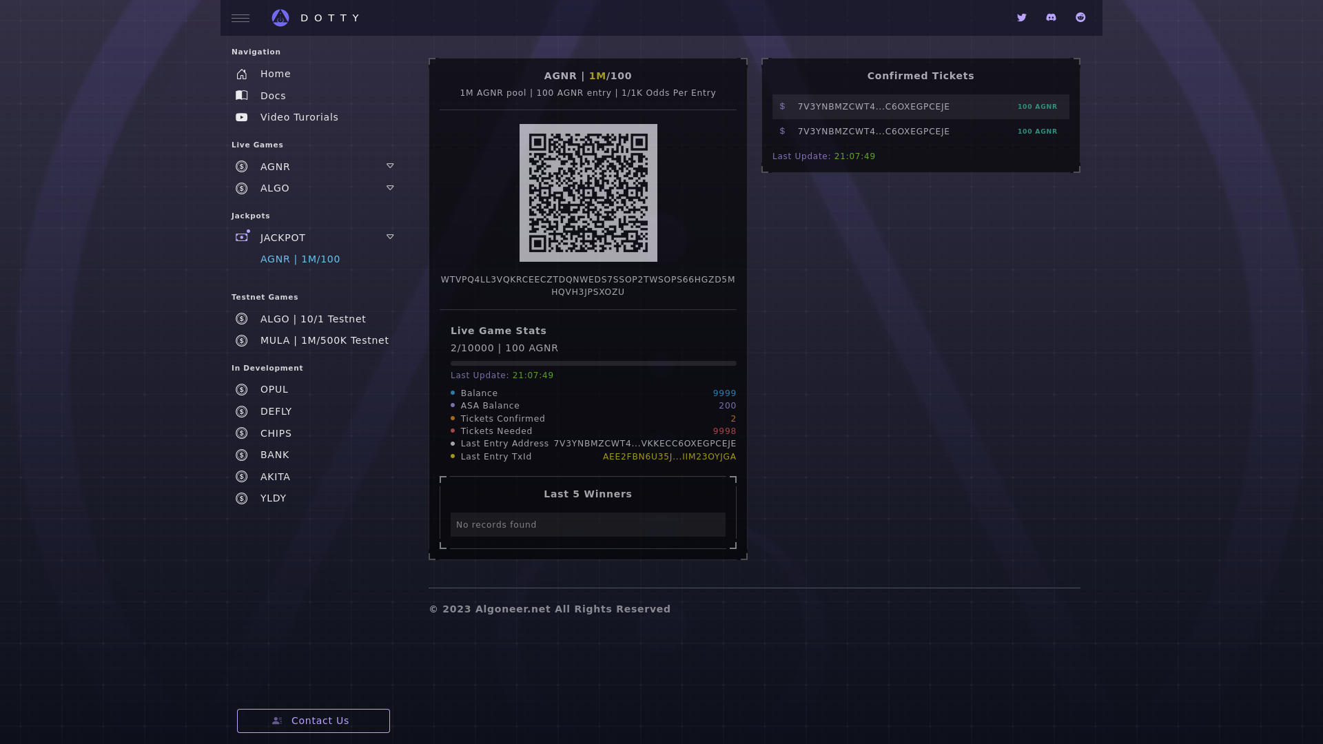The image size is (1323, 744).
Task: Click the jackpot QR code image
Action: [x=588, y=193]
